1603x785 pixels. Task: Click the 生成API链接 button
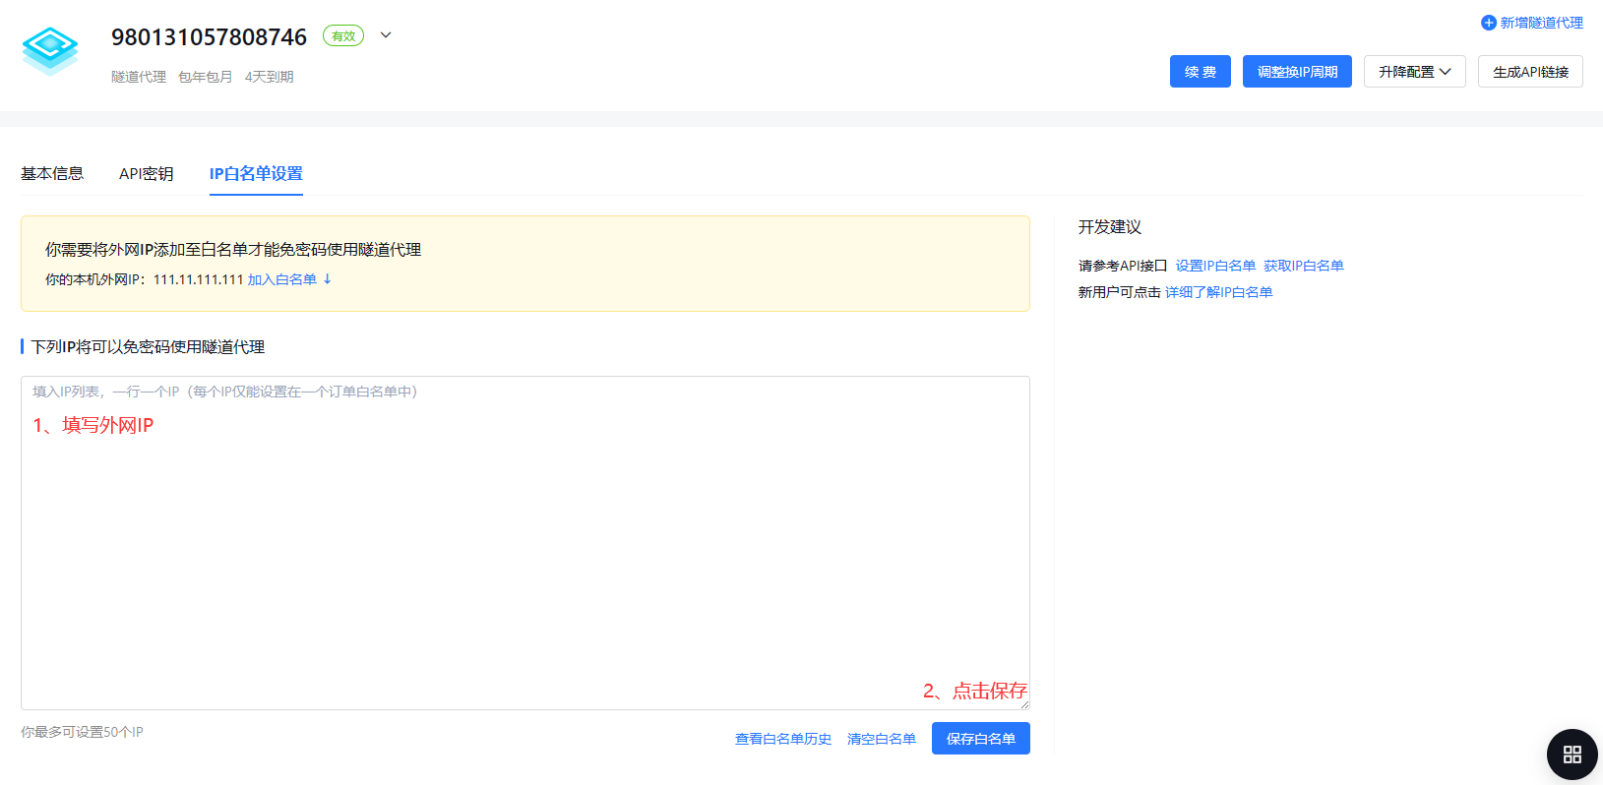pos(1529,72)
